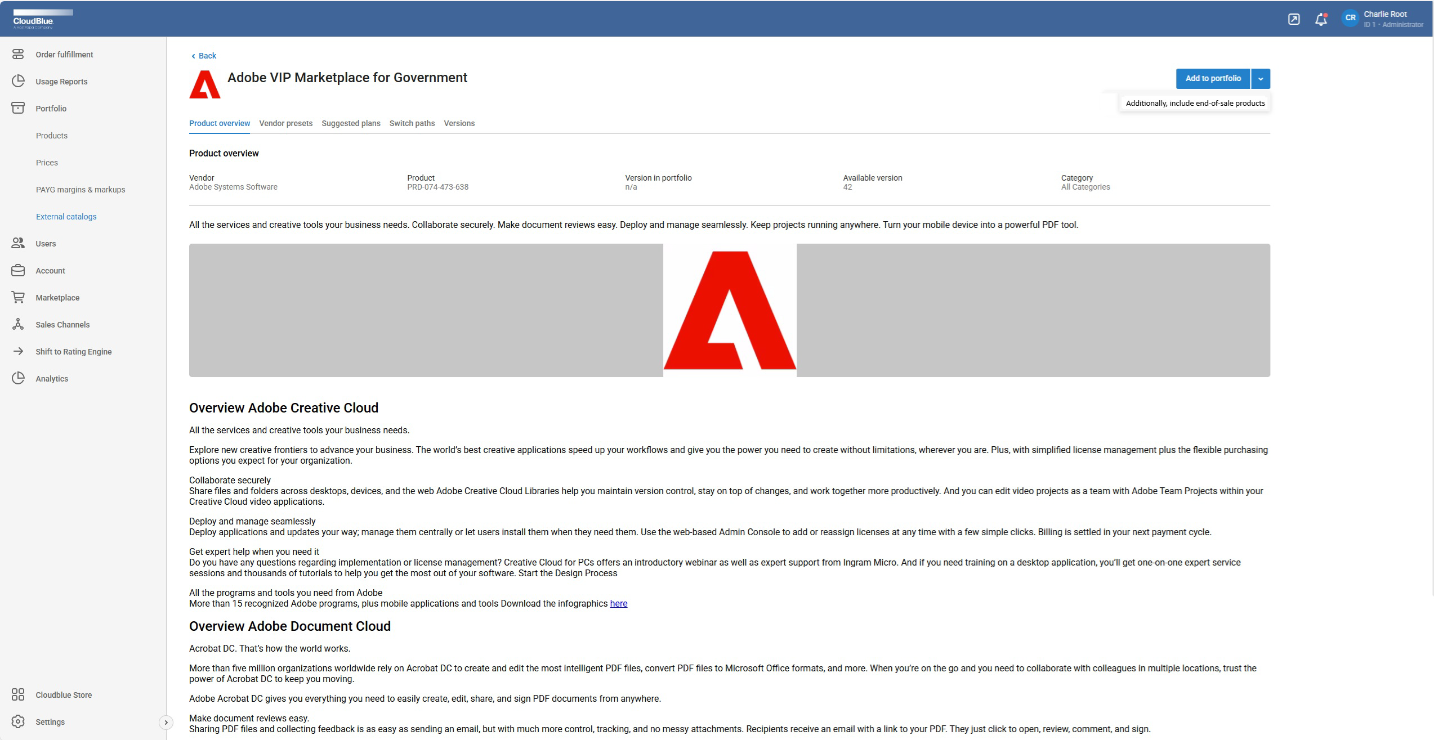1434x740 pixels.
Task: Click the Marketplace cart icon
Action: tap(18, 298)
